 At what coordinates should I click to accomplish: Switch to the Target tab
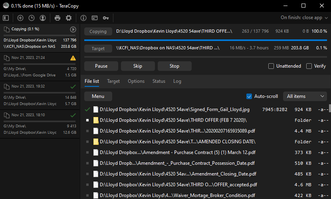tap(113, 81)
